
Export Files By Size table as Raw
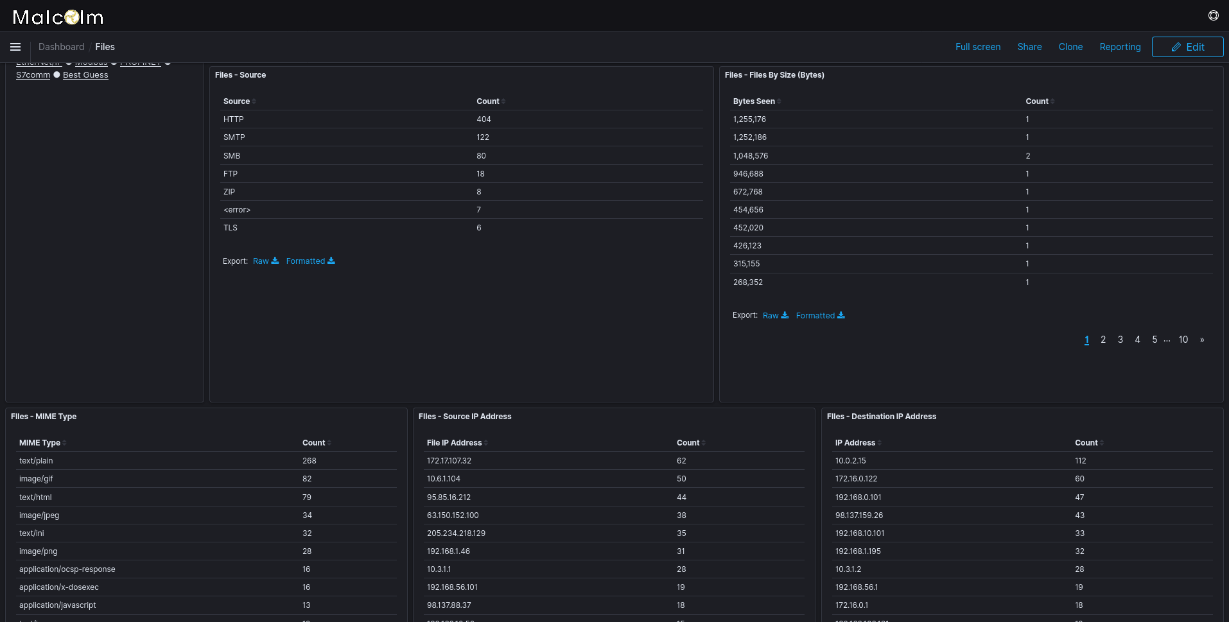tap(776, 316)
